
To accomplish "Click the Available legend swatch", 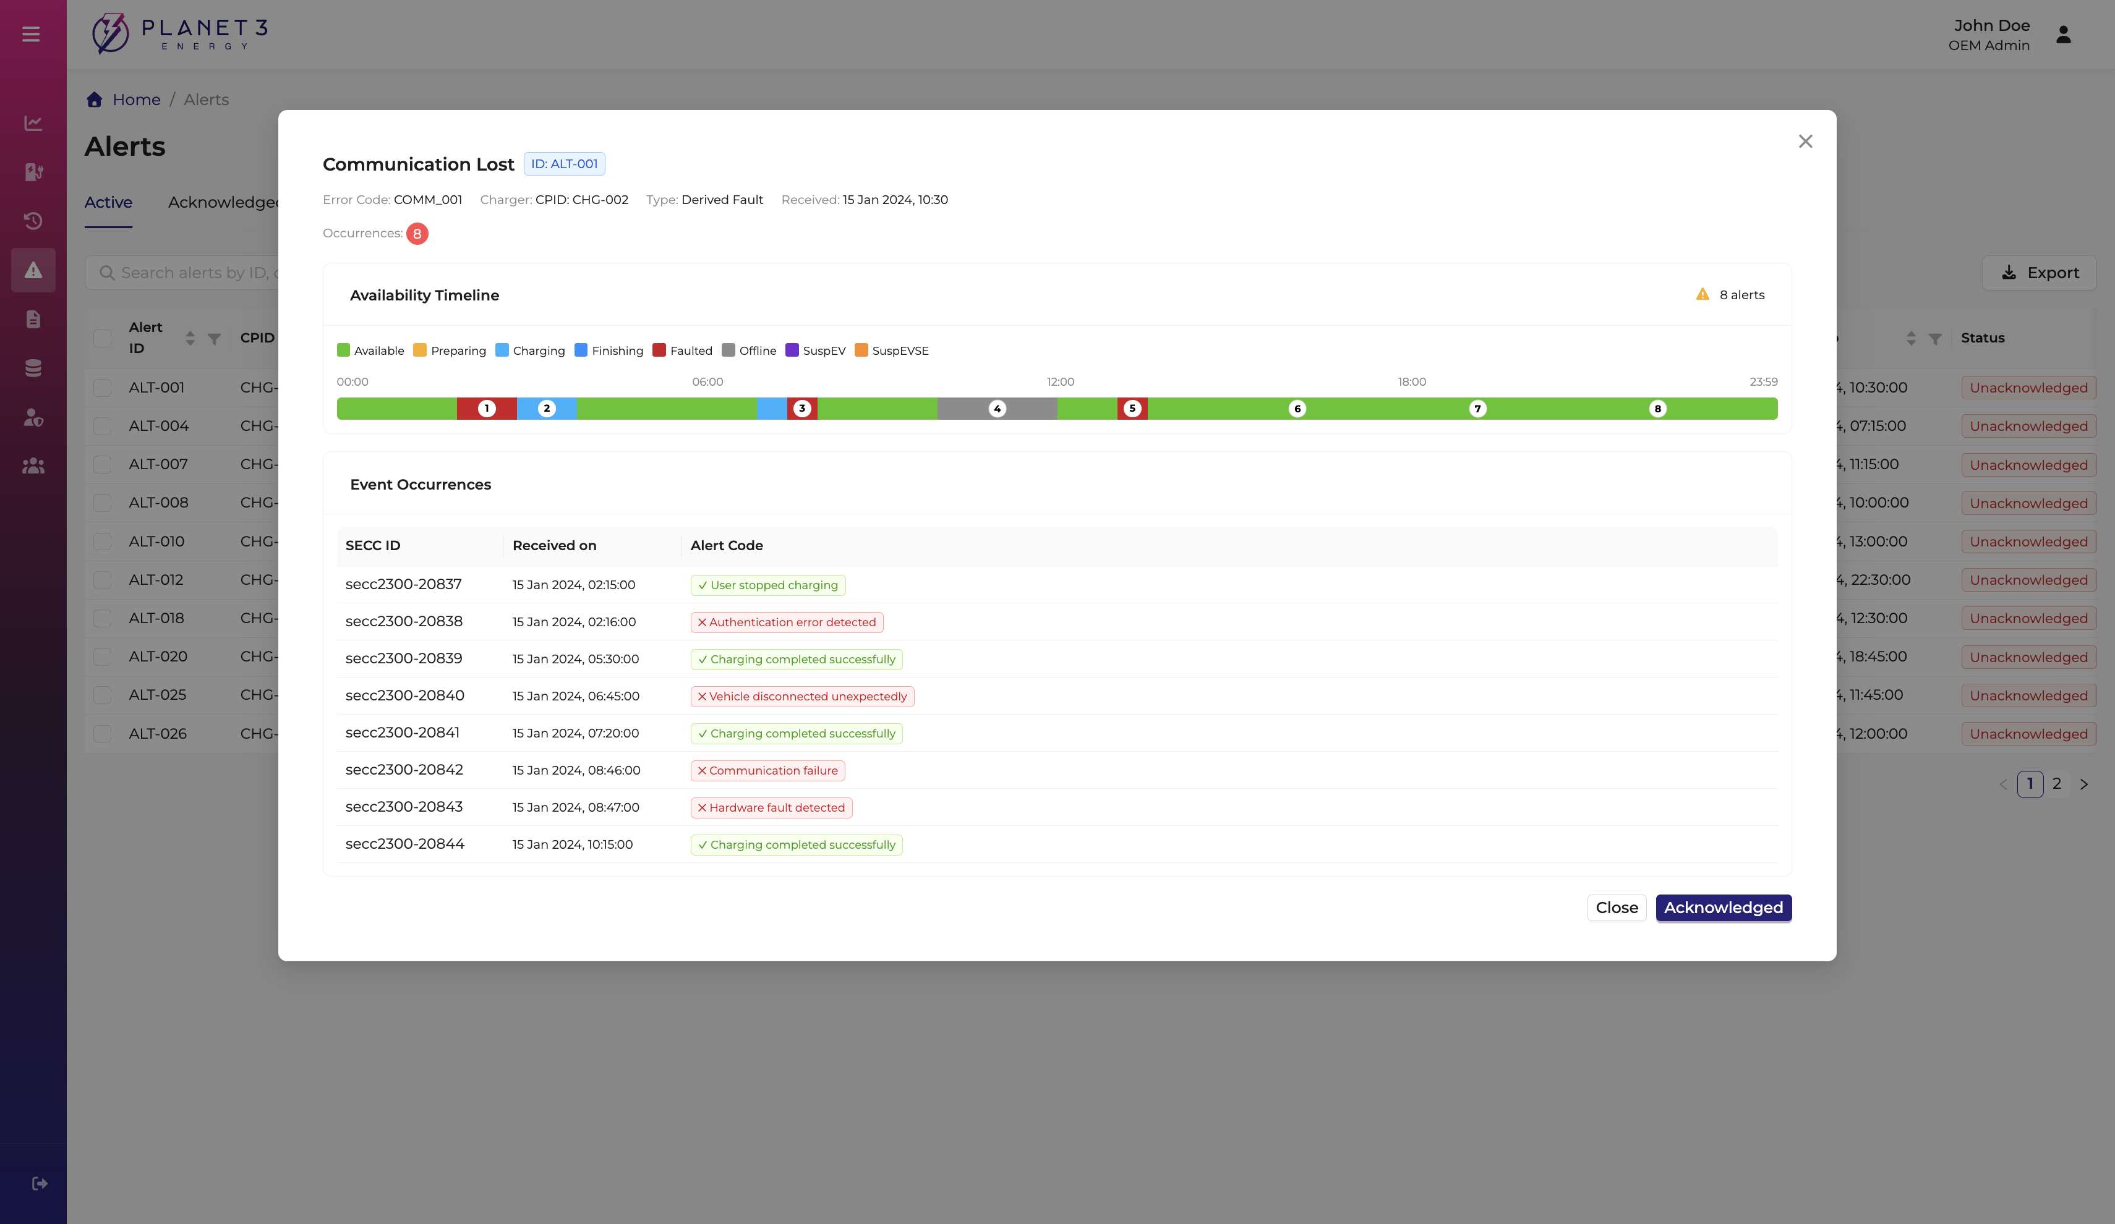I will 343,350.
